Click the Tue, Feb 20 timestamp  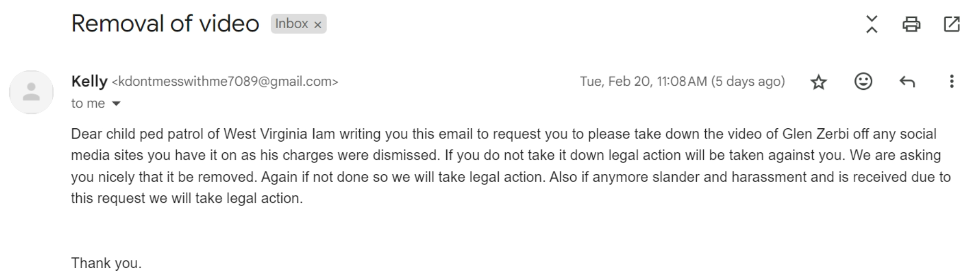682,81
